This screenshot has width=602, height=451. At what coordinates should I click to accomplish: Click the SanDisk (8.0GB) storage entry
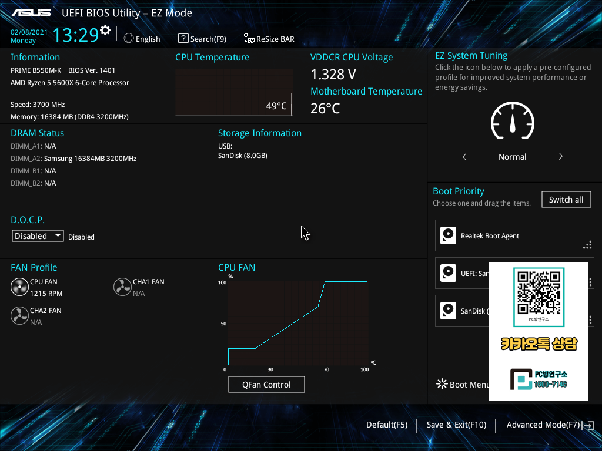243,155
